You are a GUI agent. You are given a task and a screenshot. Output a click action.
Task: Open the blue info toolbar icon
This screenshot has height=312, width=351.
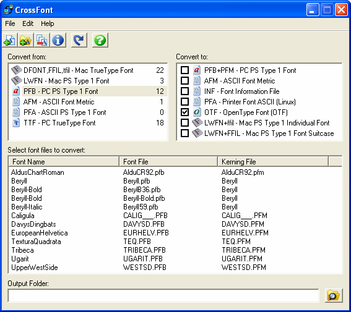point(58,40)
